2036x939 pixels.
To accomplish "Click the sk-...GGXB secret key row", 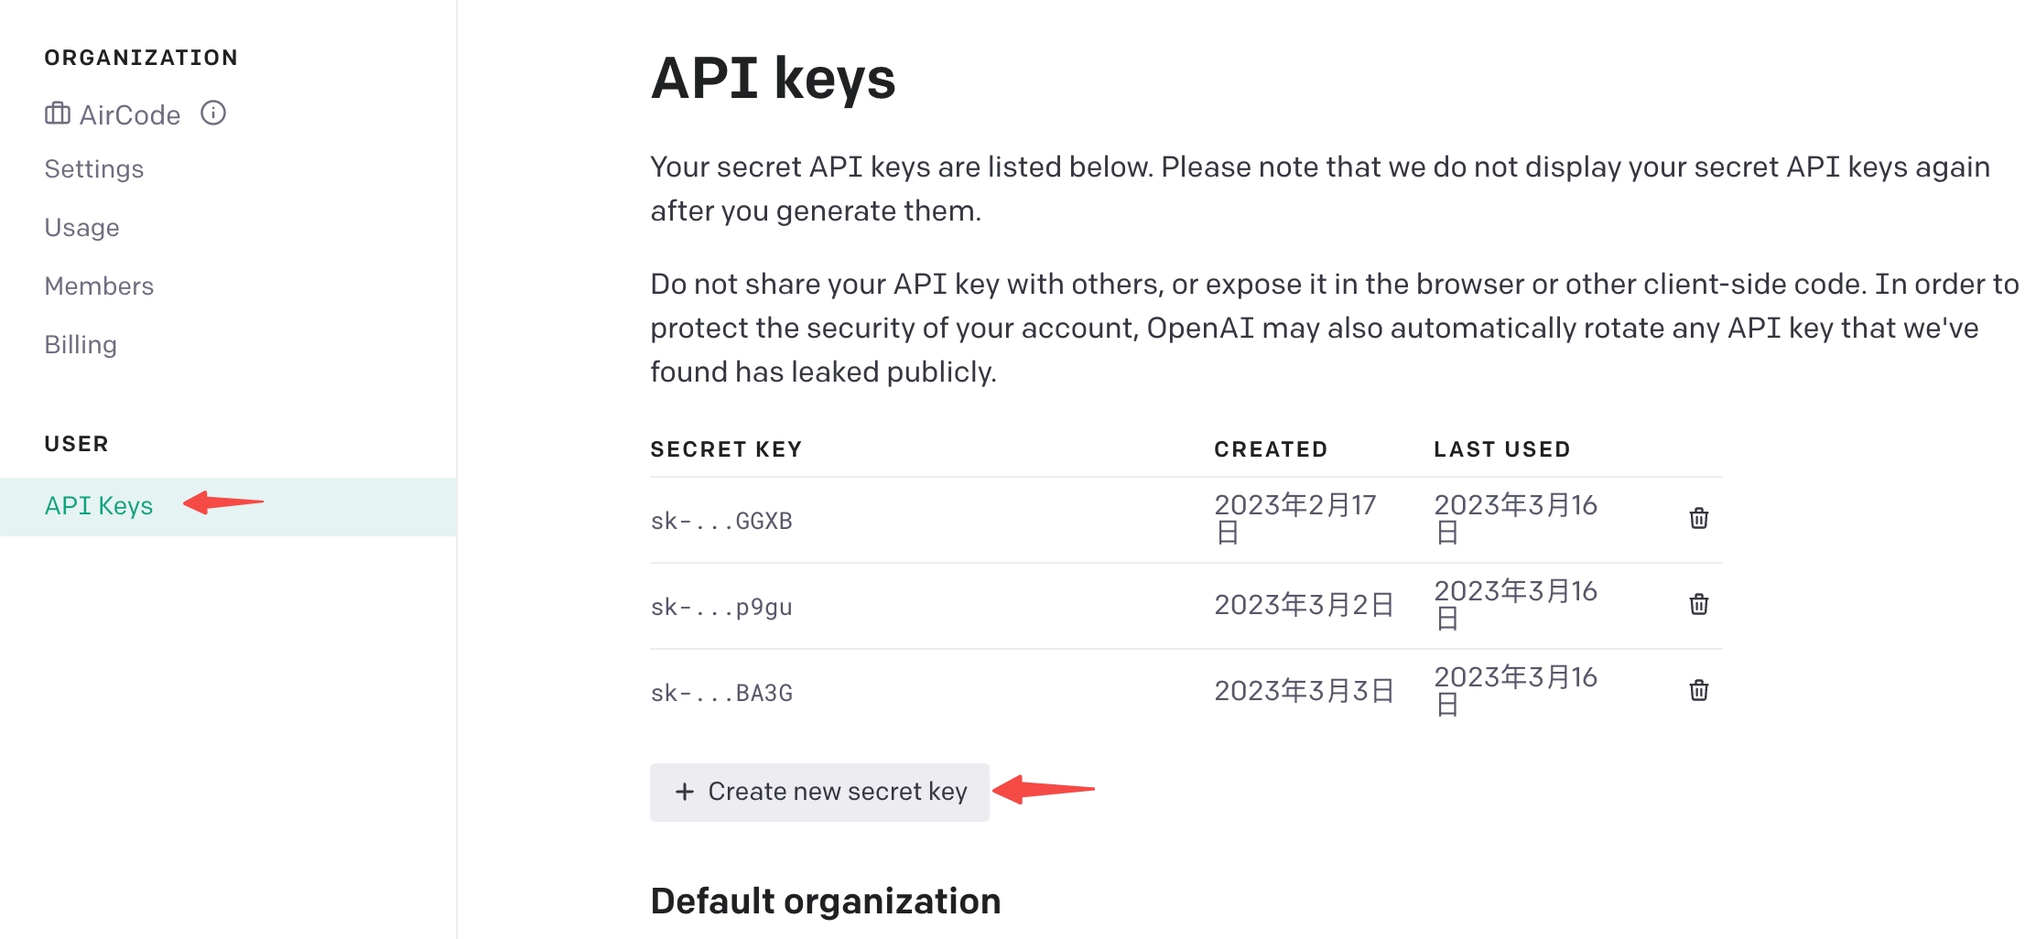I will [1186, 520].
